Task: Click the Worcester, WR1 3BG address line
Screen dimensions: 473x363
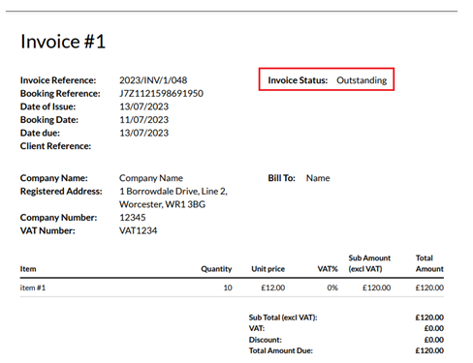Action: point(162,204)
